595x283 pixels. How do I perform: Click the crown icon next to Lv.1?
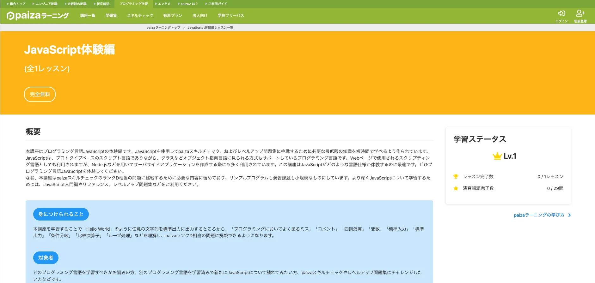pos(497,156)
